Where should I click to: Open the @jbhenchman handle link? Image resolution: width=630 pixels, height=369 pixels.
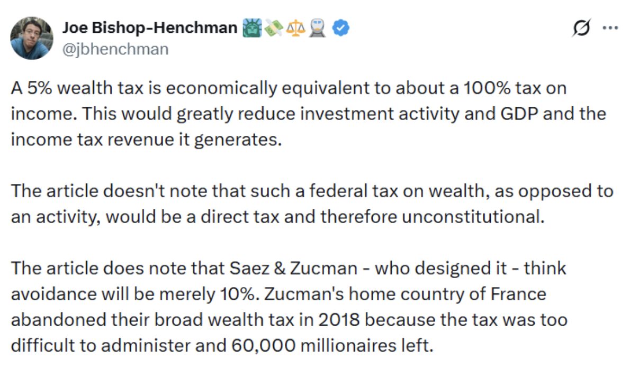115,49
